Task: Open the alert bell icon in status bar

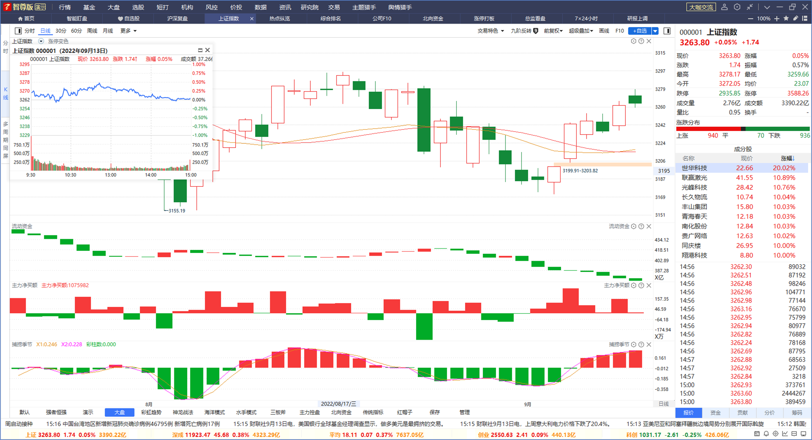Action: pos(766,434)
